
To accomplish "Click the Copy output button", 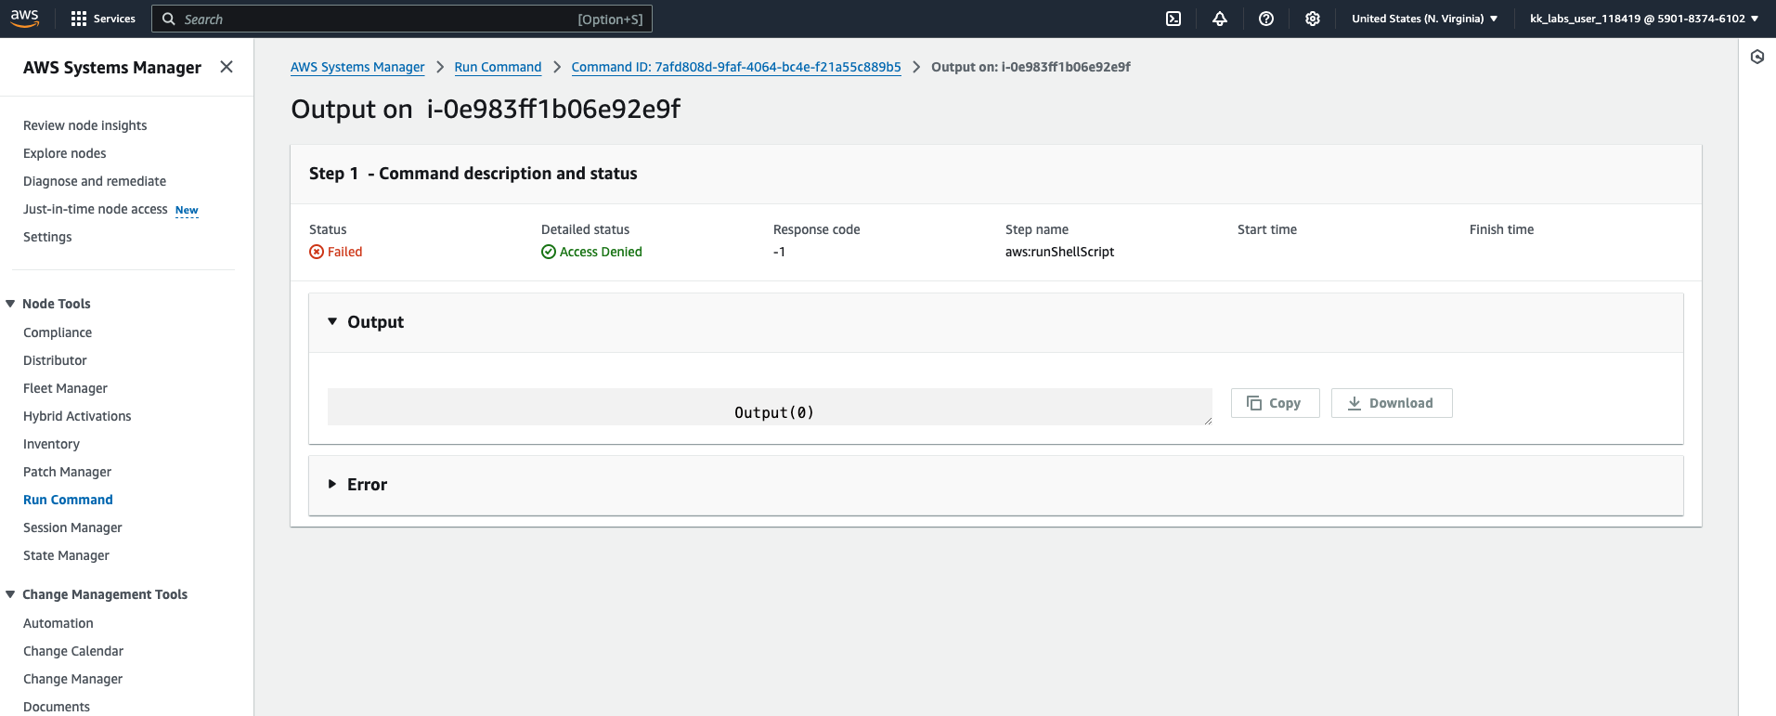I will click(x=1275, y=403).
